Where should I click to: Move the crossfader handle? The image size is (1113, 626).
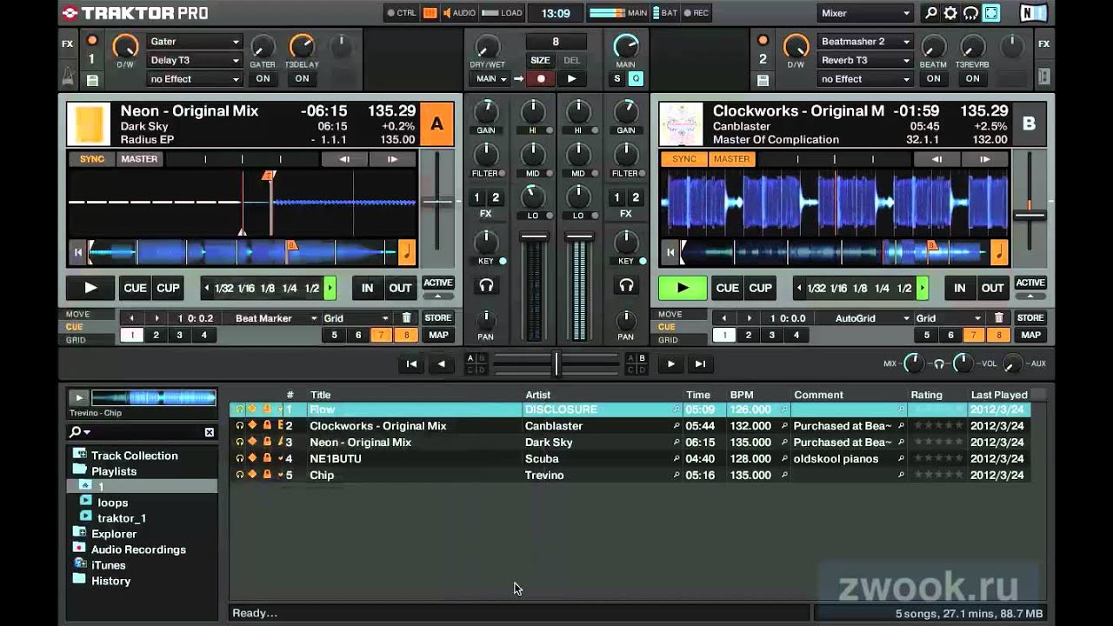[x=556, y=364]
